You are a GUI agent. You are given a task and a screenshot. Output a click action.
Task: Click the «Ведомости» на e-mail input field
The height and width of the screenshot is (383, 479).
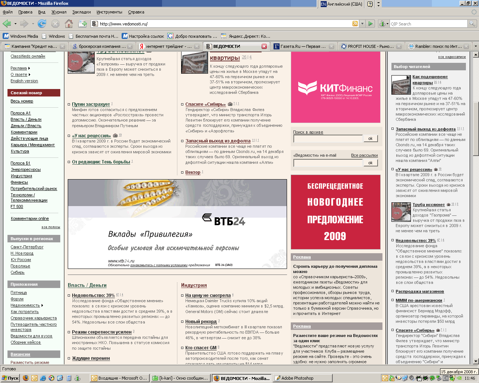328,163
